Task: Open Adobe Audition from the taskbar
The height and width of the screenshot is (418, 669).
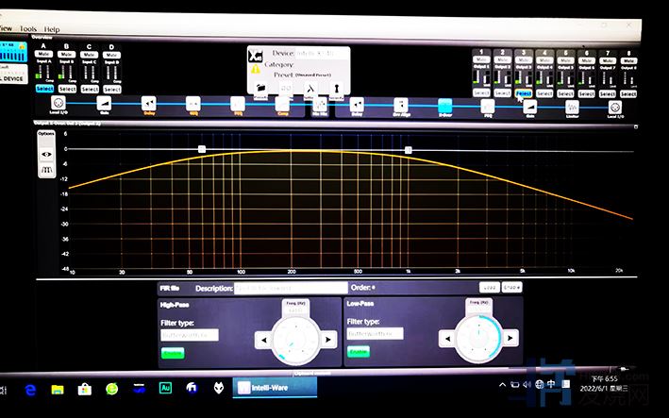Action: 164,387
